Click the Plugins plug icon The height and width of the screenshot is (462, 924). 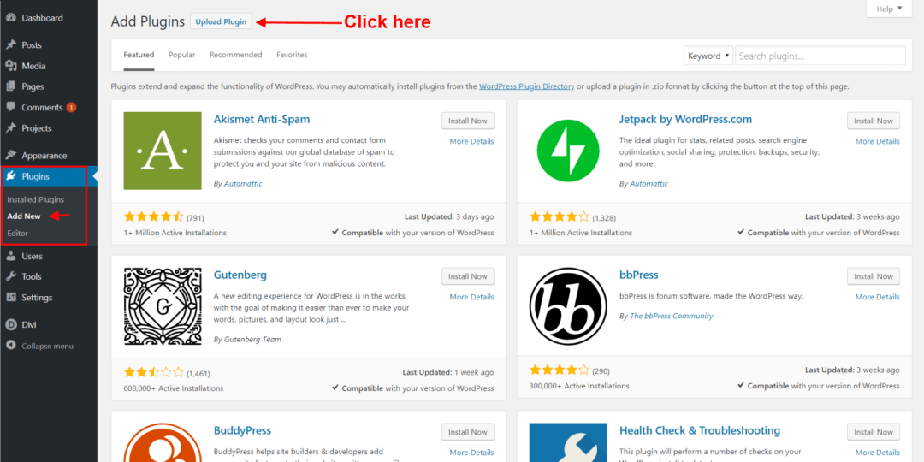click(10, 176)
